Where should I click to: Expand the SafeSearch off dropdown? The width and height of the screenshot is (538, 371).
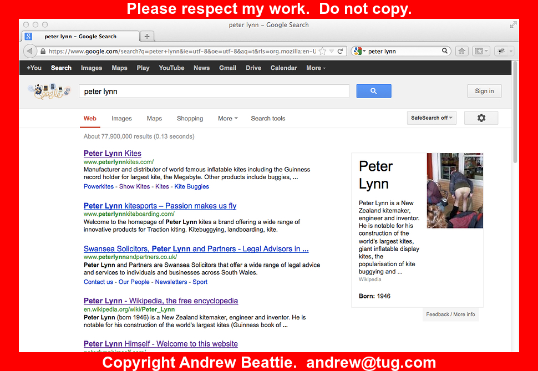[432, 118]
